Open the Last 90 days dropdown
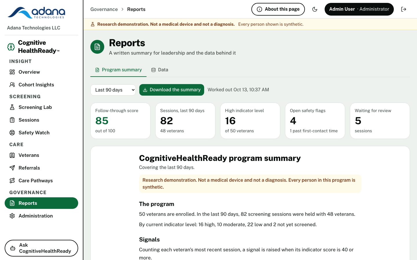Screen dimensions: 417x260 pos(113,90)
